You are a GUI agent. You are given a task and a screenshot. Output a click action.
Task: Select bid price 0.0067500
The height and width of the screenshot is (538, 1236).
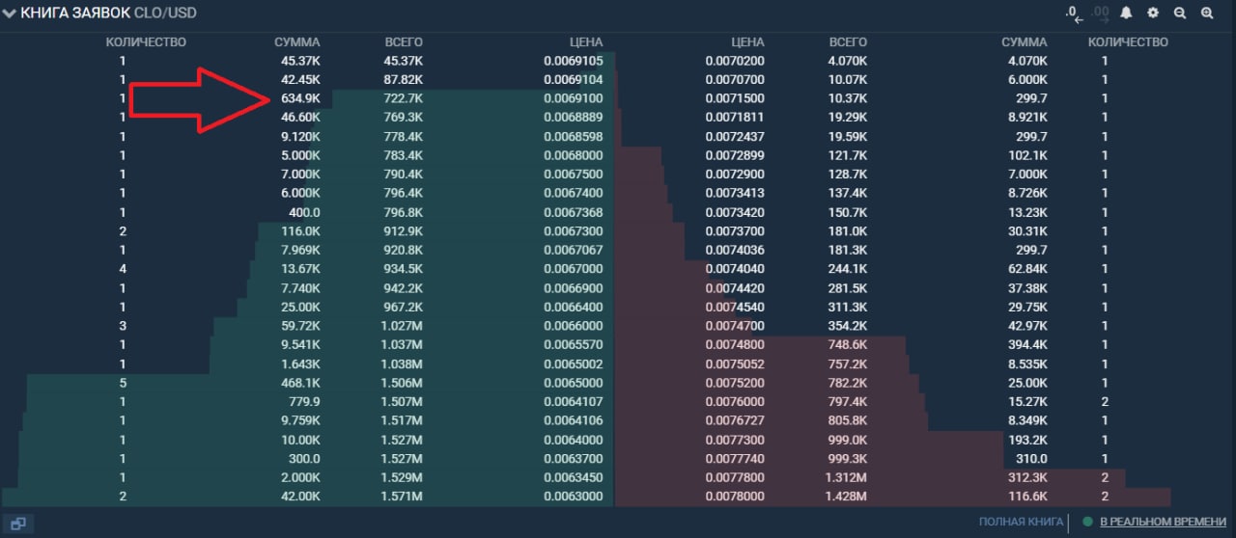click(x=573, y=175)
